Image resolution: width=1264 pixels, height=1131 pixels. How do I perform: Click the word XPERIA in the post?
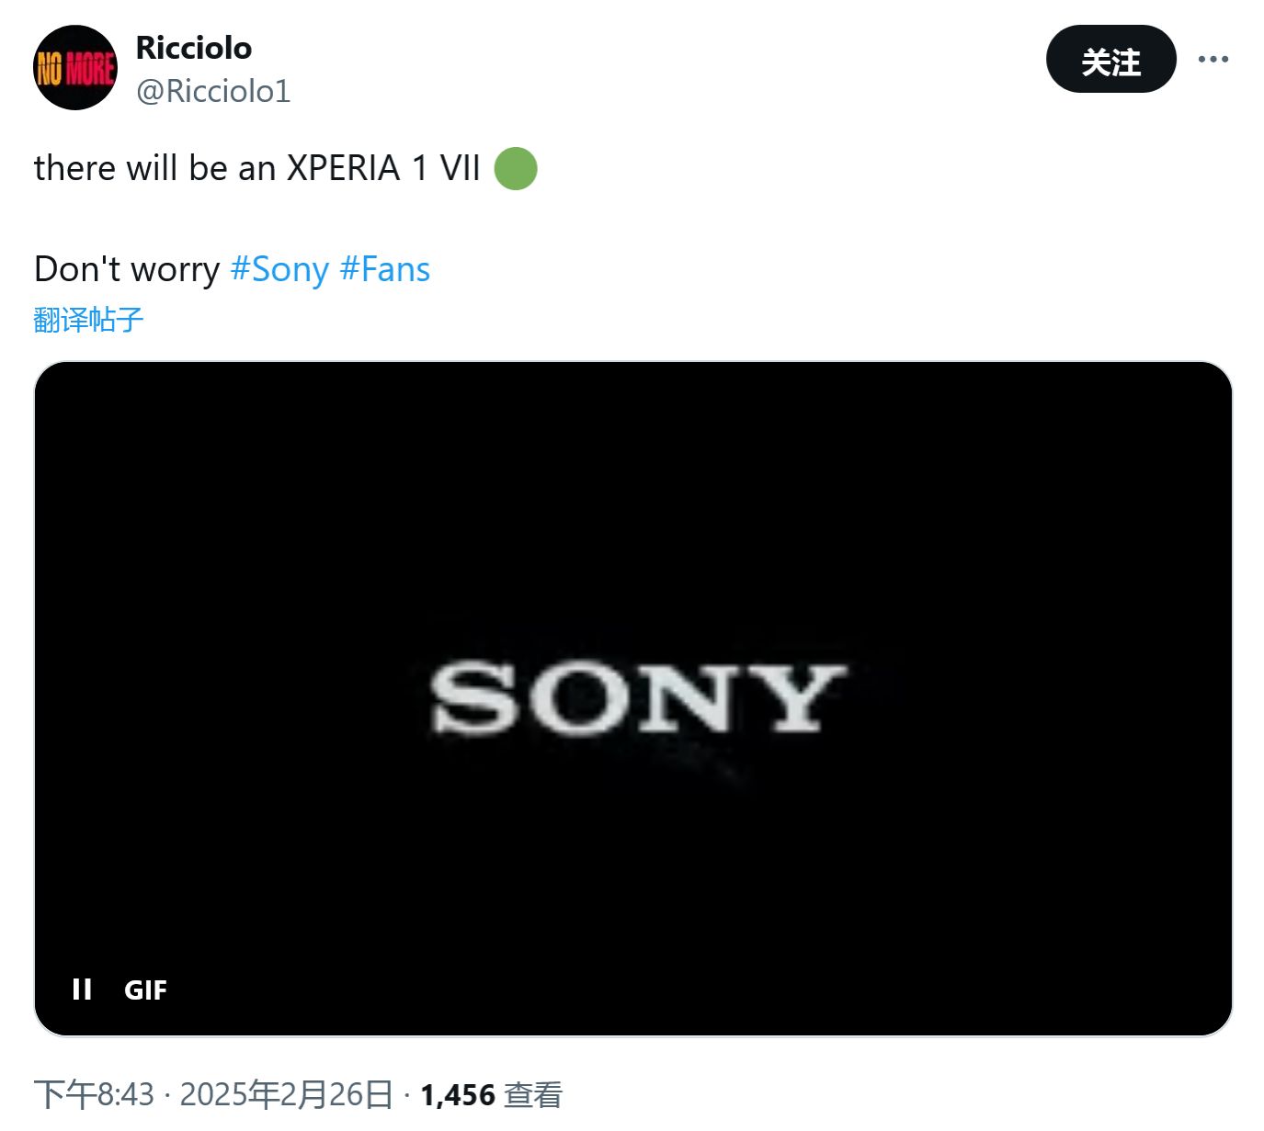pyautogui.click(x=344, y=169)
